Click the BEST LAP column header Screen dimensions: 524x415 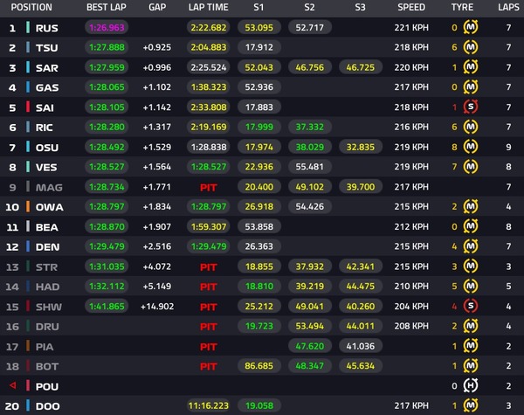pyautogui.click(x=107, y=7)
